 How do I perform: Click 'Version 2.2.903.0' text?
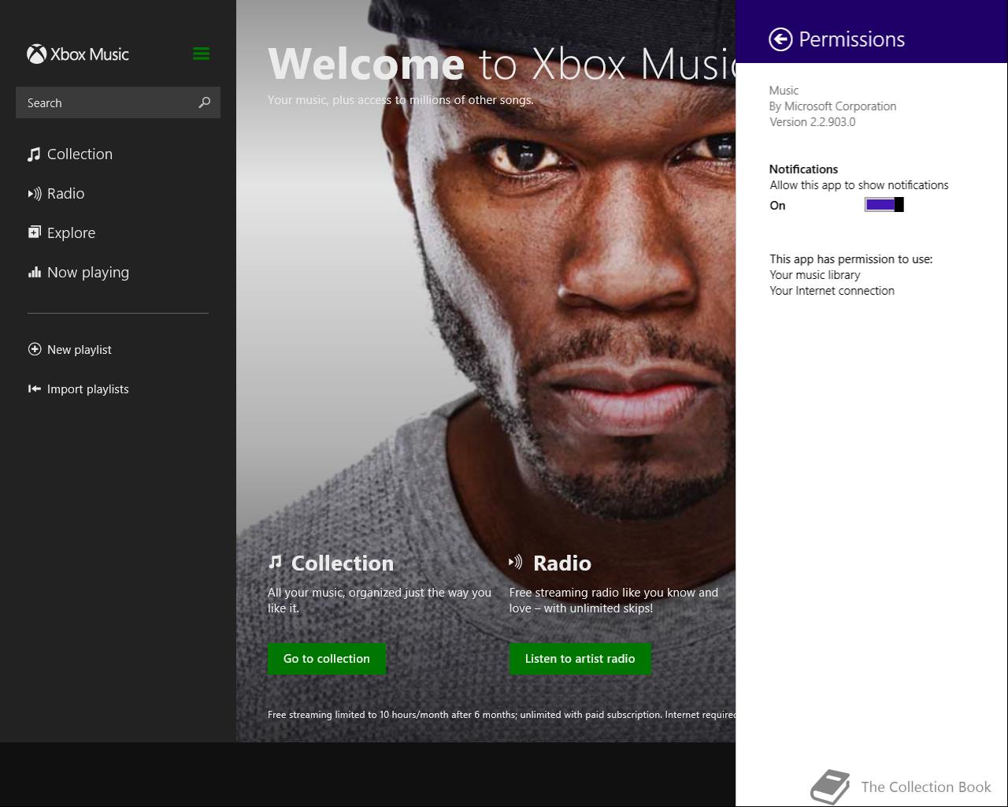[812, 122]
